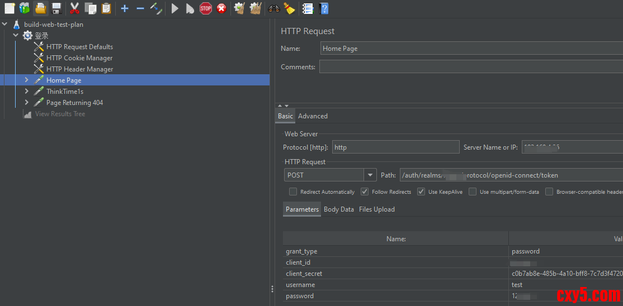Screen dimensions: 623x306
Task: Select View Results Tree element
Action: [x=60, y=114]
